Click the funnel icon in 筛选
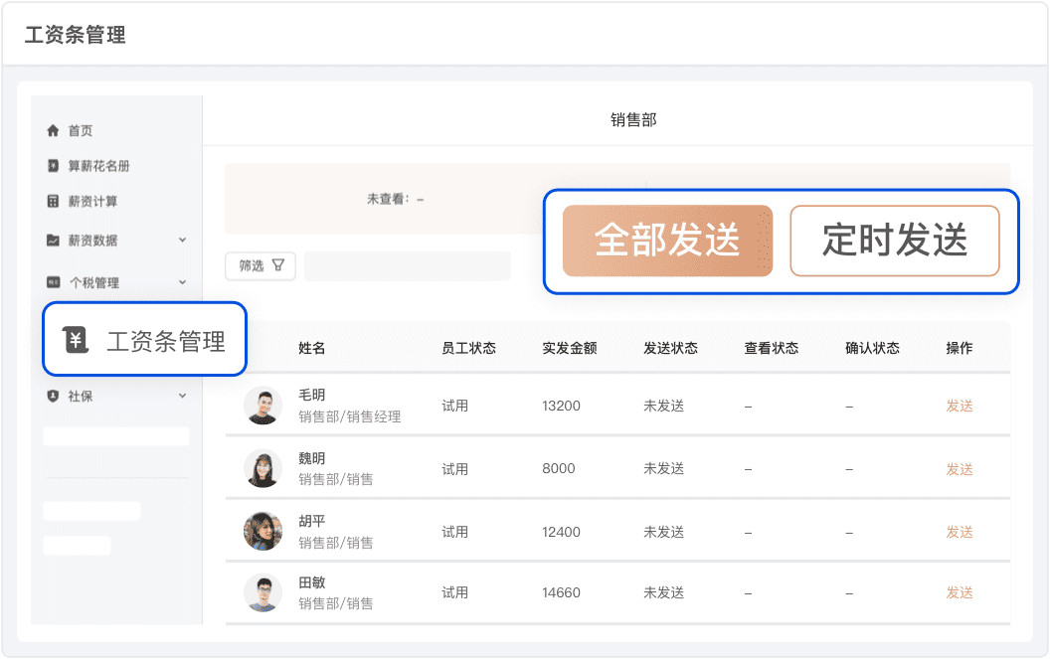1050x659 pixels. (278, 265)
